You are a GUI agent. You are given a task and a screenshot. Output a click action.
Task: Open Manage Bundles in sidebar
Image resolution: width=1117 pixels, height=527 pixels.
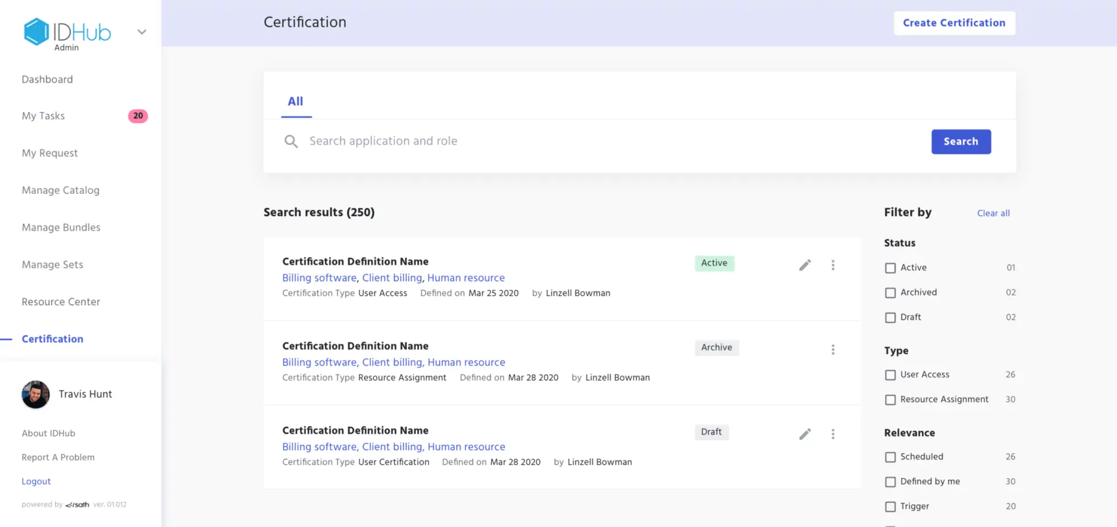coord(61,227)
